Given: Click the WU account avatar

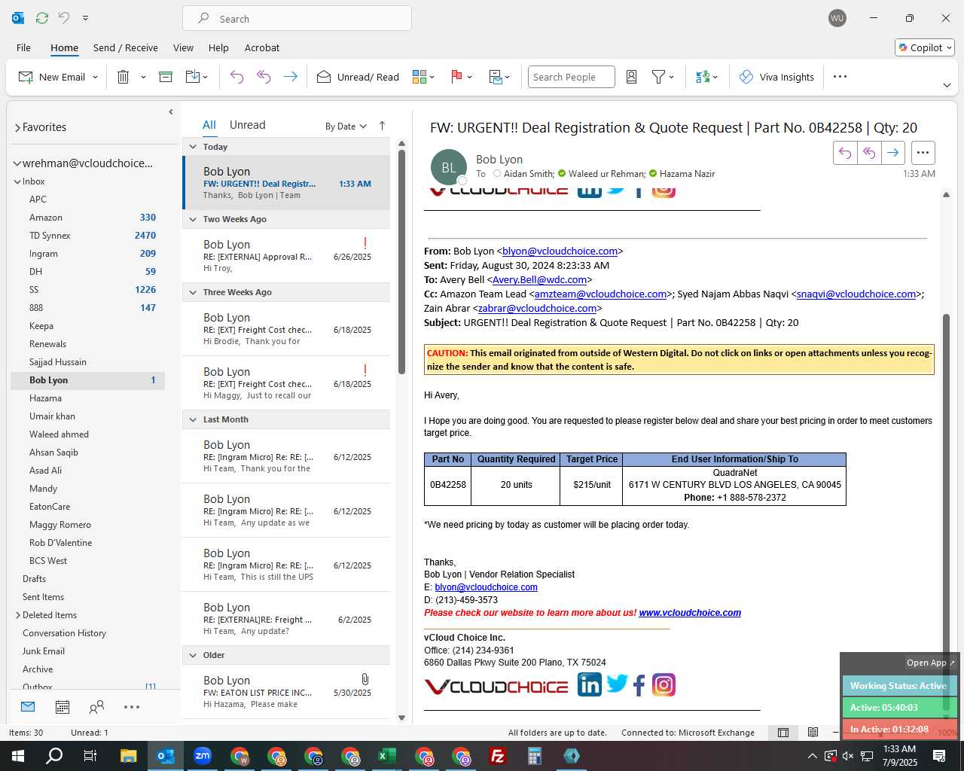Looking at the screenshot, I should pos(837,18).
